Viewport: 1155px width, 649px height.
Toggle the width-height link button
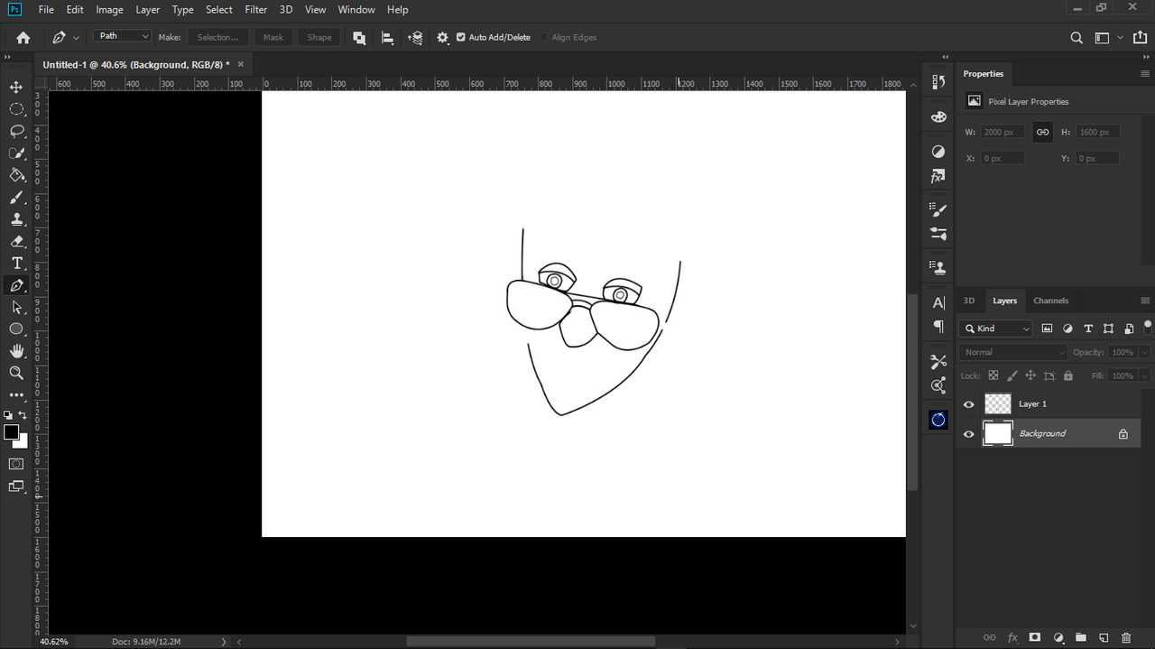(1042, 132)
